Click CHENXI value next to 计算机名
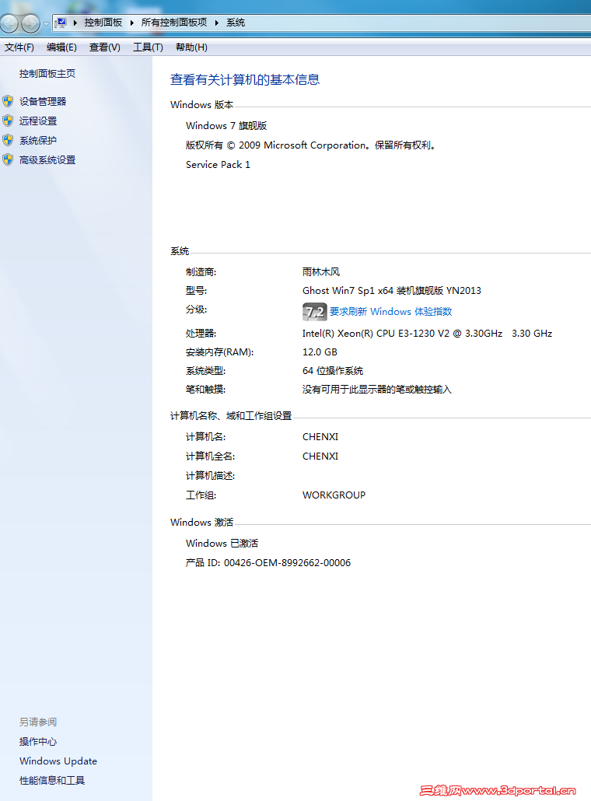This screenshot has width=591, height=801. [320, 437]
